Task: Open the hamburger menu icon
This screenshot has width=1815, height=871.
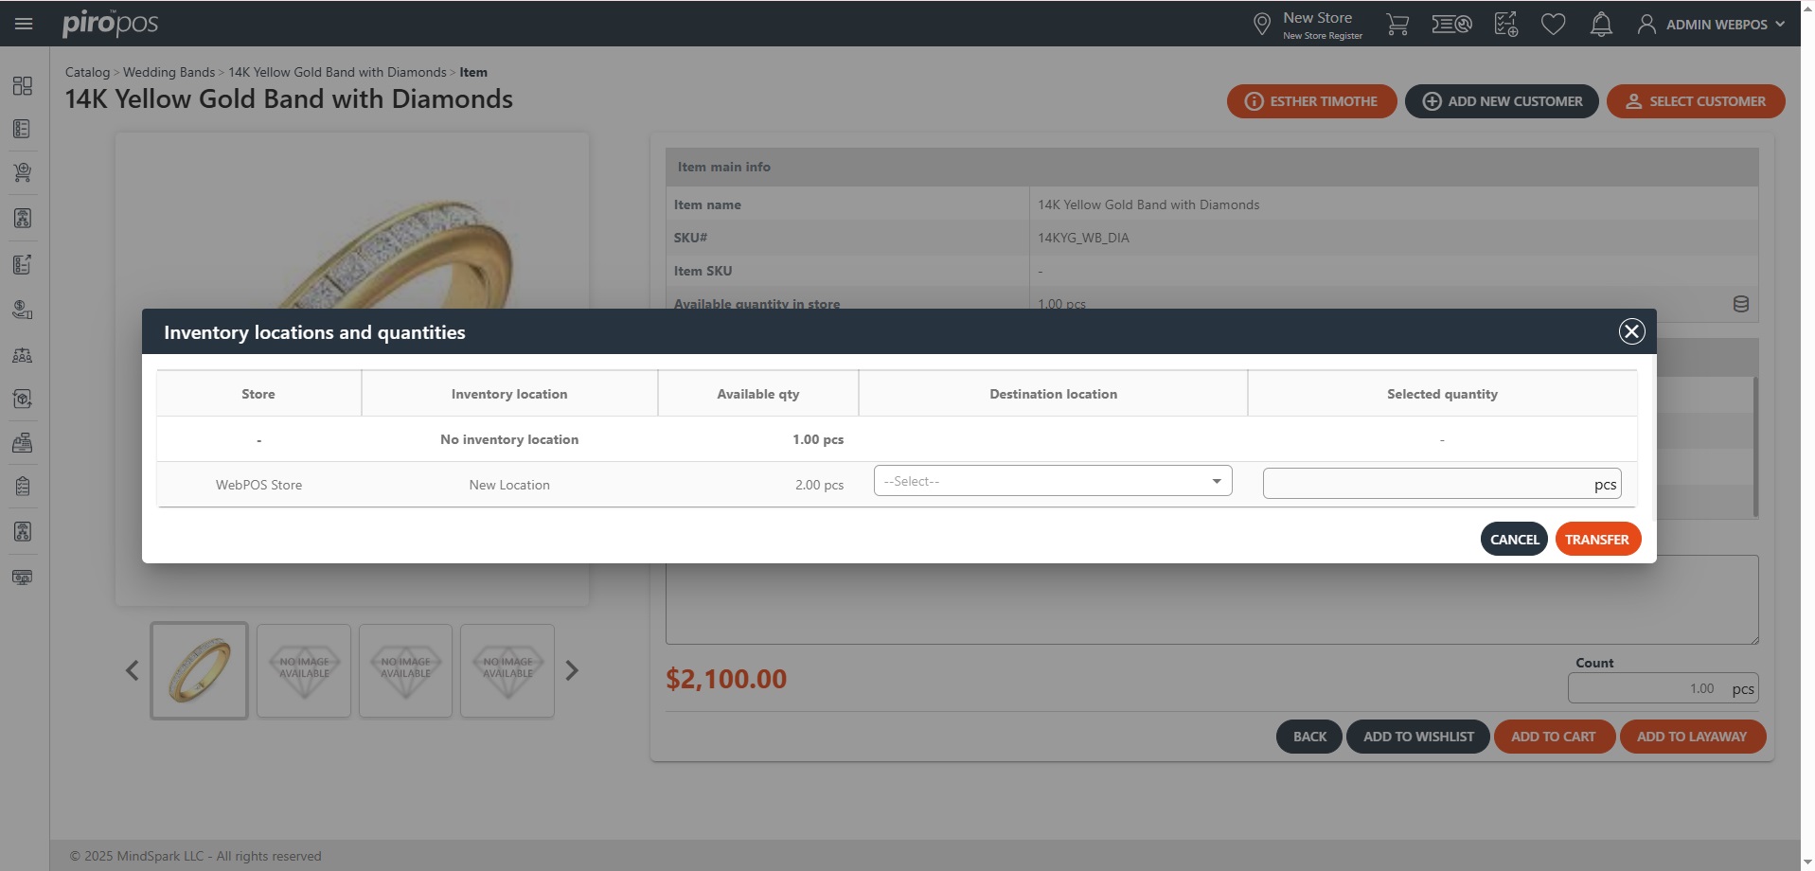Action: point(24,24)
